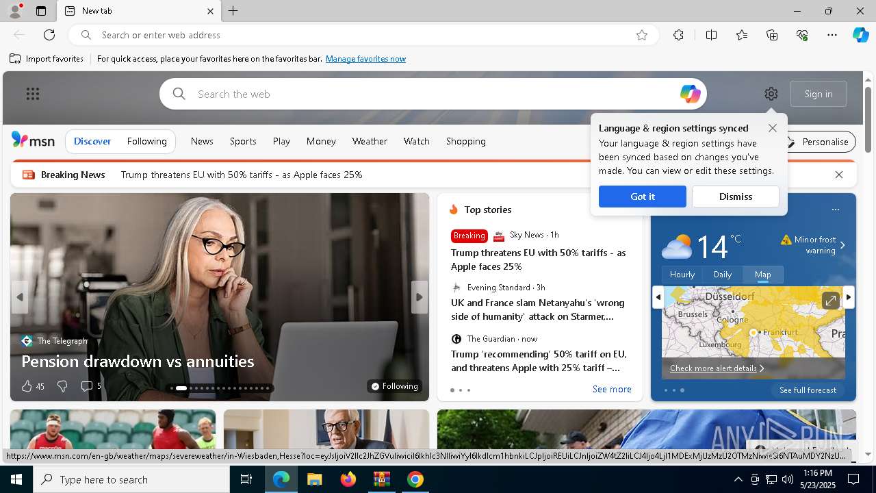Open the UK and France slam Netanyahu story

[538, 309]
